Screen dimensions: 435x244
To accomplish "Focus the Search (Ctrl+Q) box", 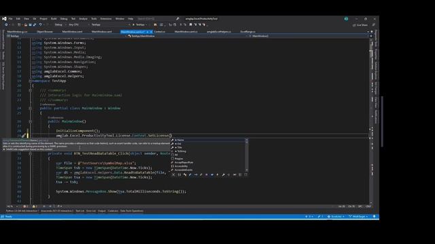I will (158, 19).
